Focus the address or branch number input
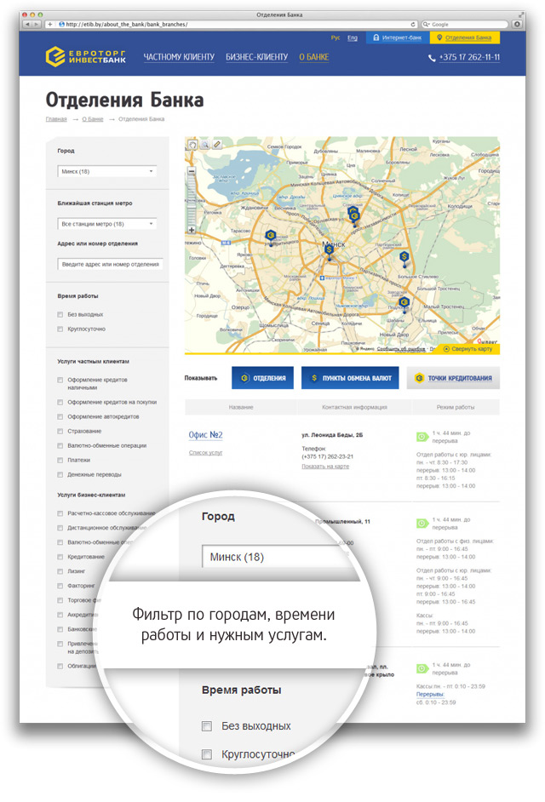Viewport: 545px width, 802px height. coord(110,265)
